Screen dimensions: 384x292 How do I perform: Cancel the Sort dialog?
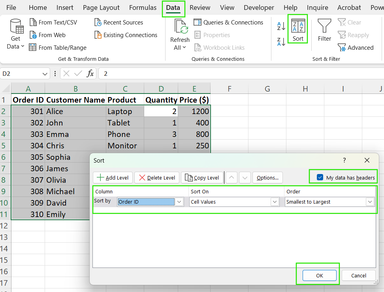(359, 275)
